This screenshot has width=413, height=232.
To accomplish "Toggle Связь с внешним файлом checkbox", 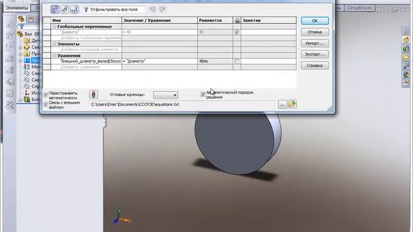I will click(46, 104).
